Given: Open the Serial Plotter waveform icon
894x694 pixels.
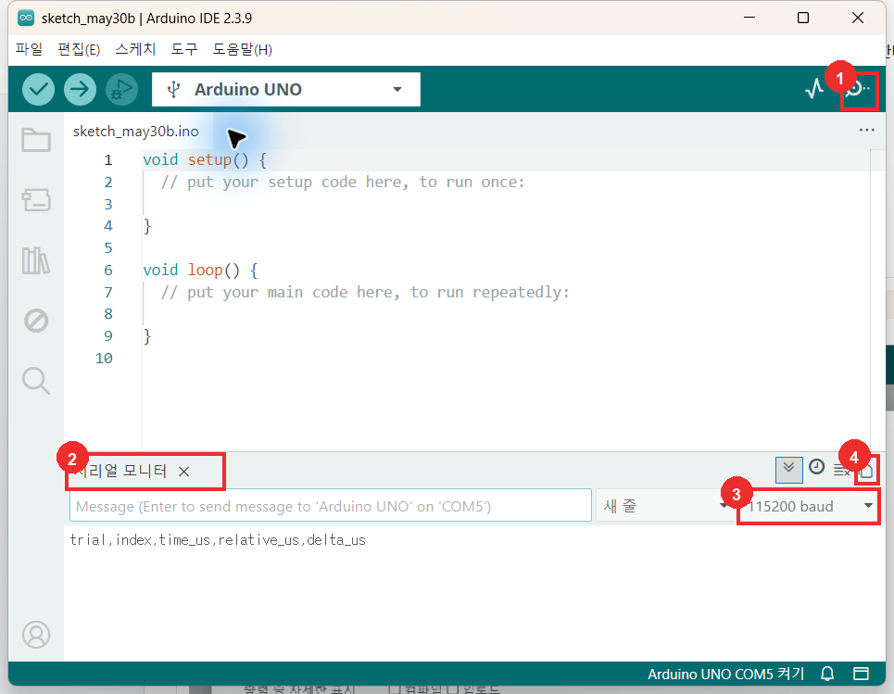Looking at the screenshot, I should [x=814, y=89].
